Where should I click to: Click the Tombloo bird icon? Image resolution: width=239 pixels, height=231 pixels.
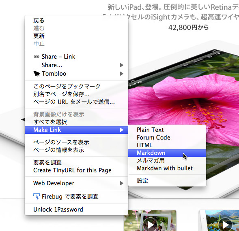point(37,74)
